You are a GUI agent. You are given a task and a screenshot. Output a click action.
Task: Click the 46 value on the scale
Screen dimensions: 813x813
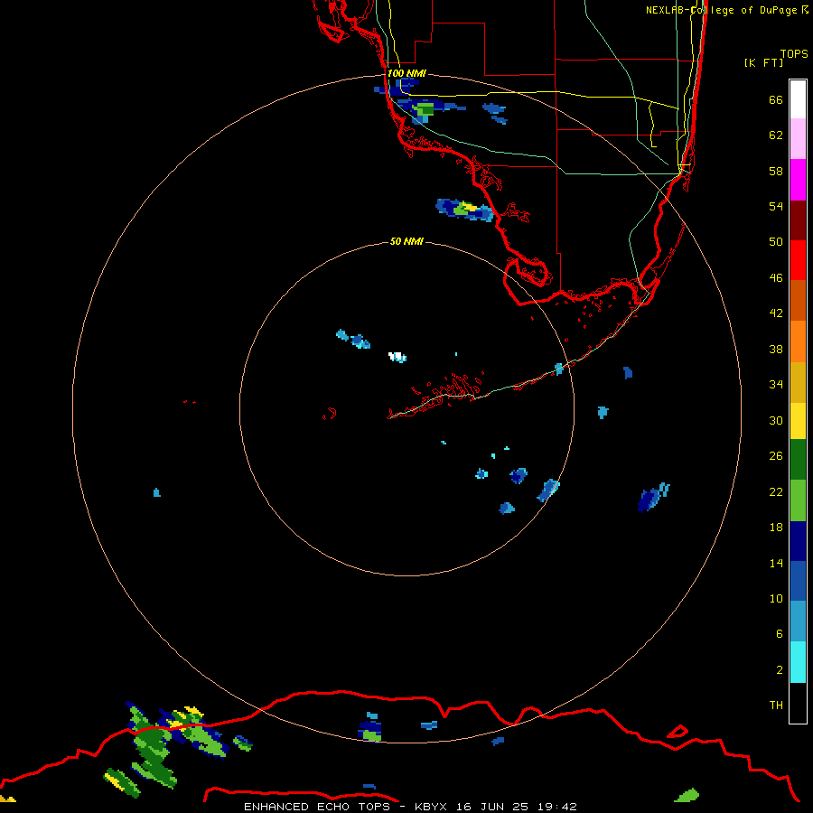point(776,277)
